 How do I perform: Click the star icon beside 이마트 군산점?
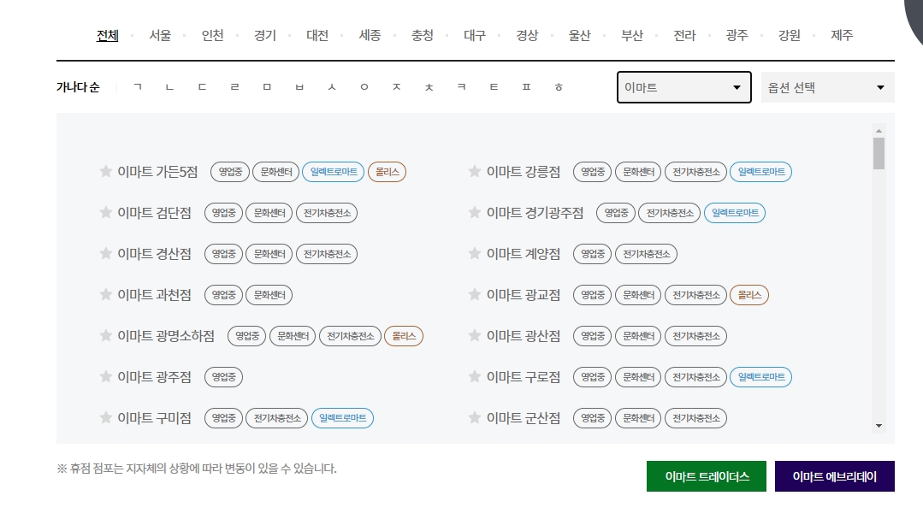tap(474, 417)
